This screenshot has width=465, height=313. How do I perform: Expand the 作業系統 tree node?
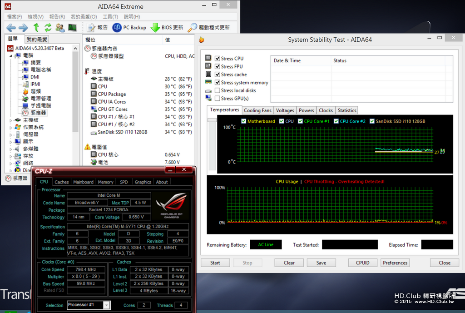pyautogui.click(x=11, y=128)
